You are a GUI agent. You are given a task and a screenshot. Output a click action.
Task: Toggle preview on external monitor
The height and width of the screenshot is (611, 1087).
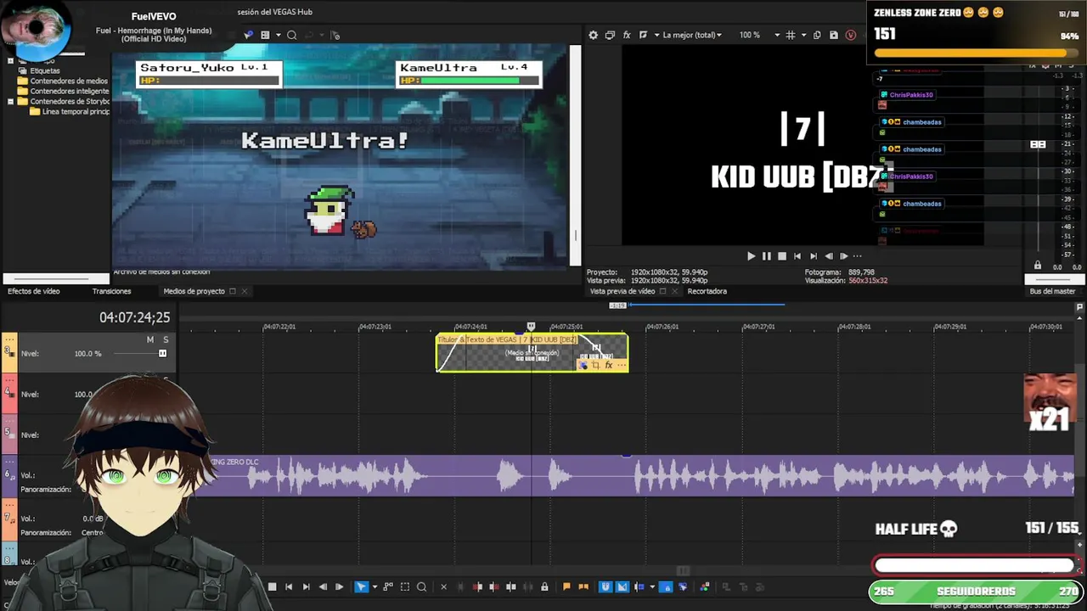point(610,35)
